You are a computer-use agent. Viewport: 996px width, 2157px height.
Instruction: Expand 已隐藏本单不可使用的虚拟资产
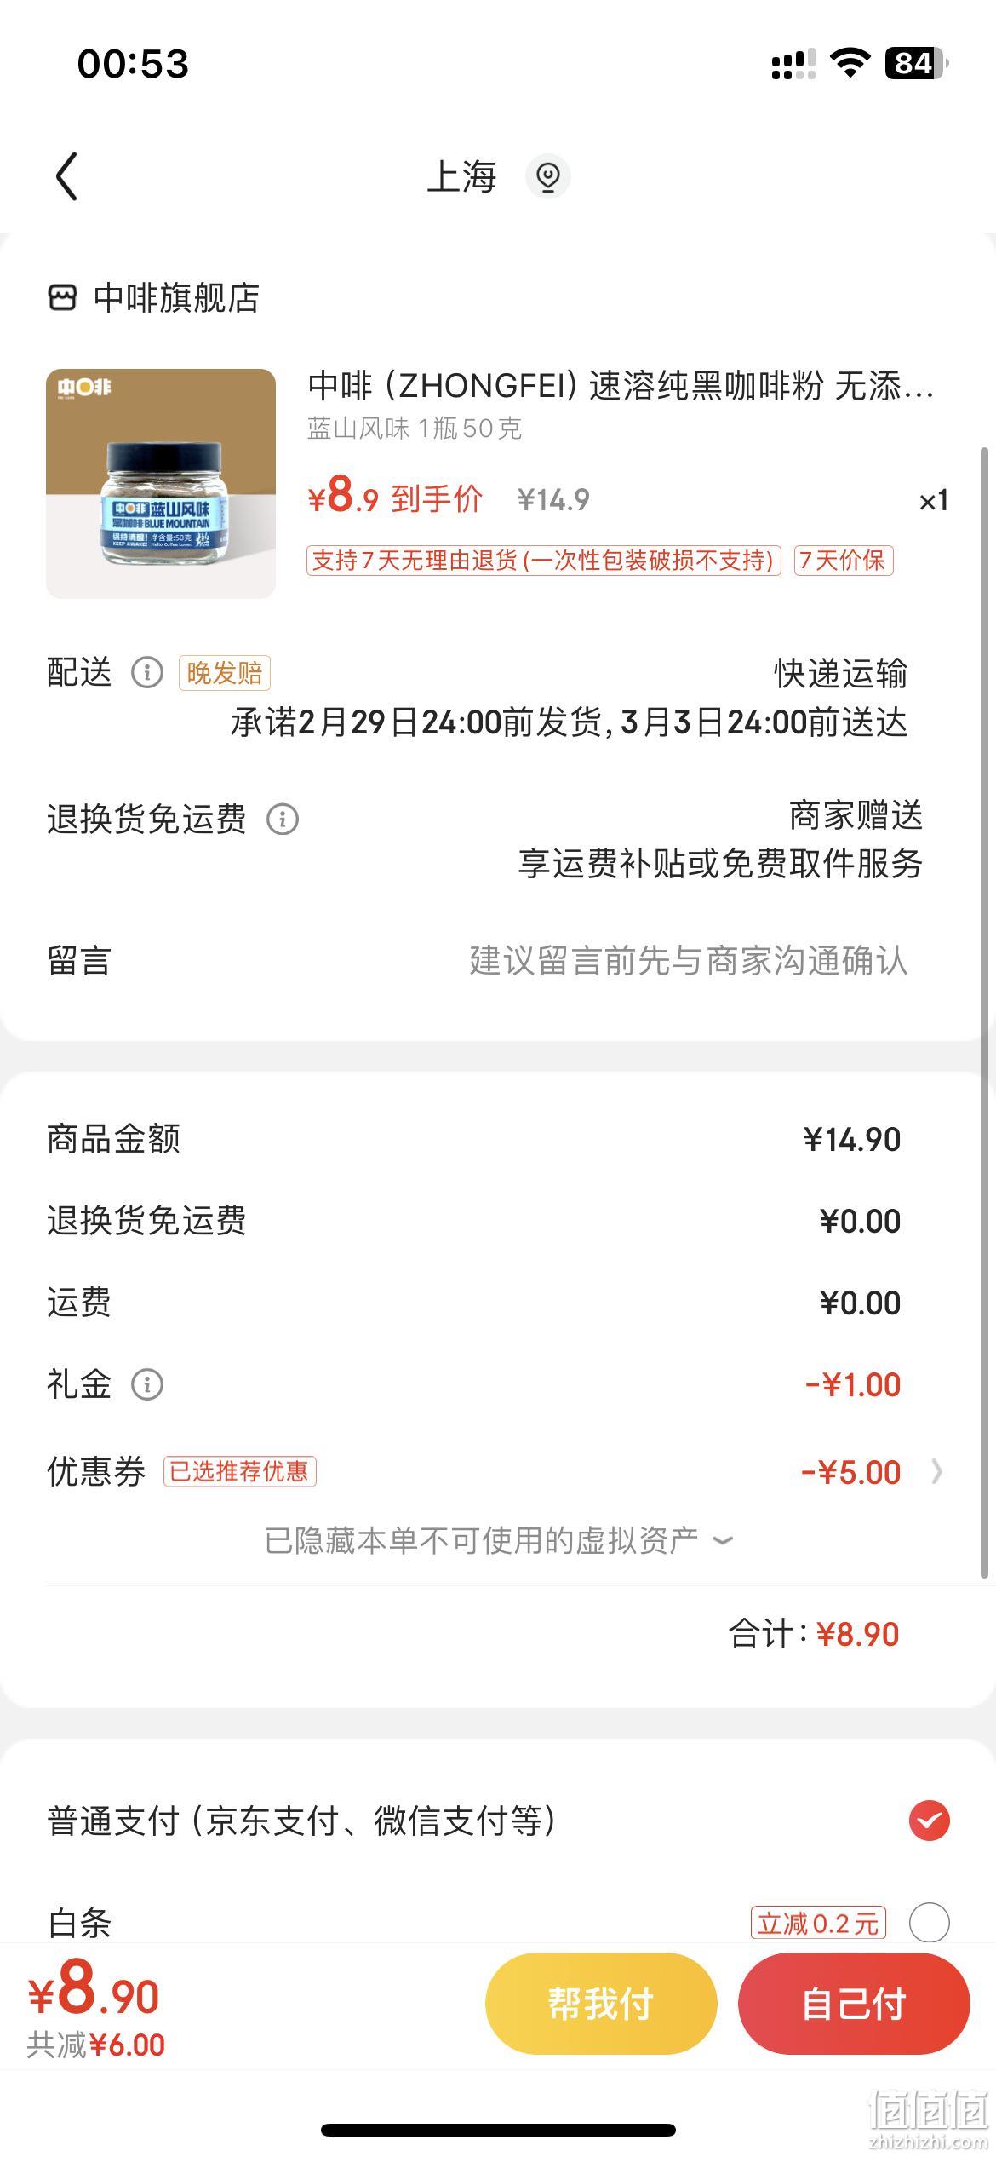point(499,1540)
